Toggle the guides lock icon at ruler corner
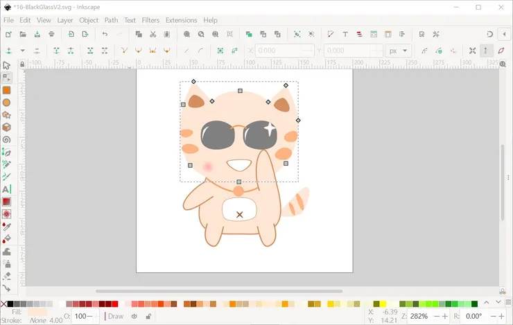This screenshot has height=325, width=513. tap(23, 64)
